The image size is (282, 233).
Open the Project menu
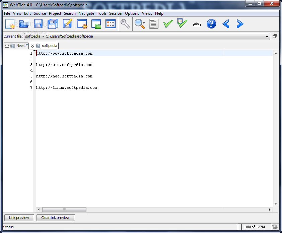55,13
